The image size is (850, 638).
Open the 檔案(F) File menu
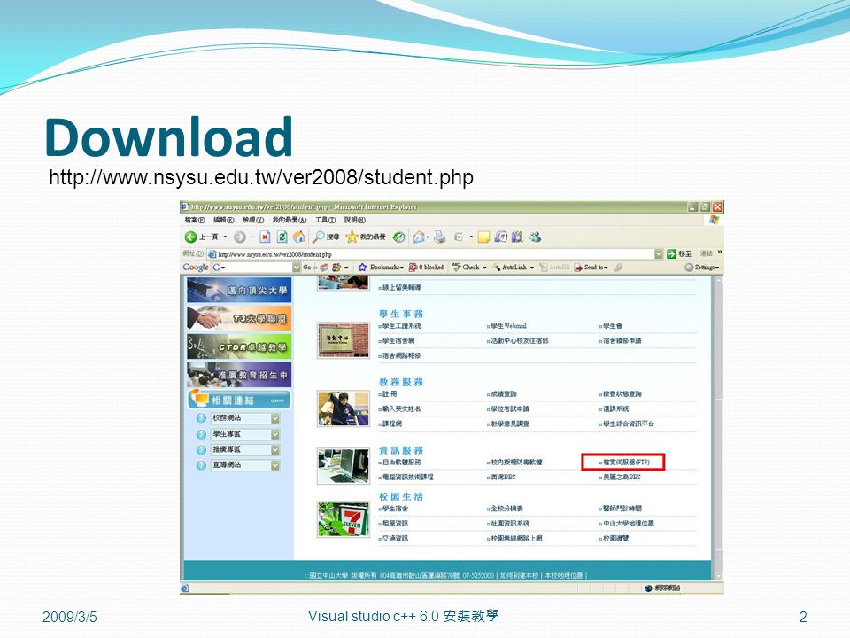pos(195,220)
